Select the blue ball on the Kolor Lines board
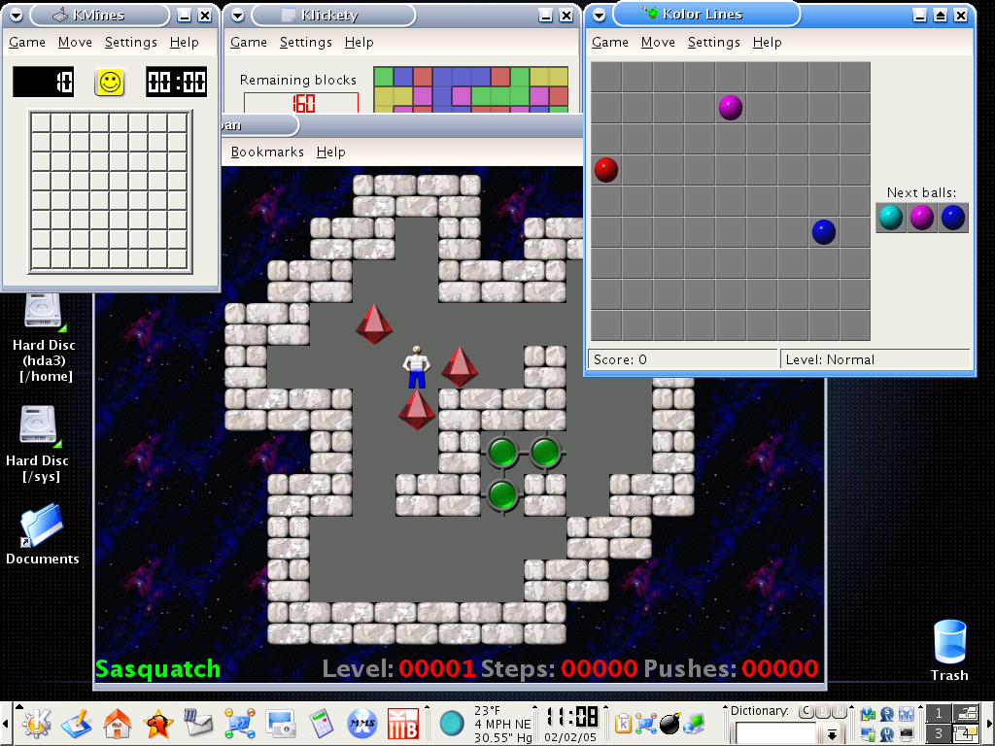Viewport: 995px width, 746px height. [824, 232]
